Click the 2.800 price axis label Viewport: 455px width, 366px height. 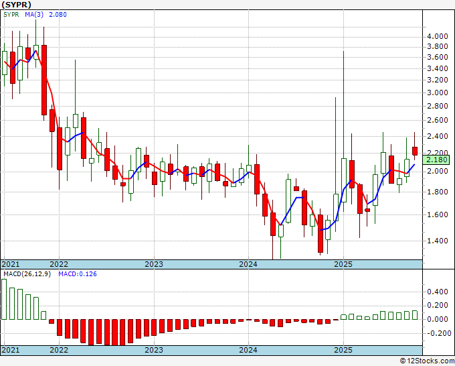(438, 107)
